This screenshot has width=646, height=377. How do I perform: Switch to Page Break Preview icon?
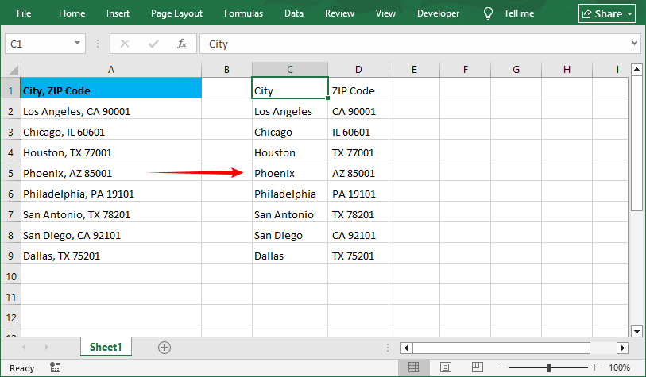click(x=477, y=367)
